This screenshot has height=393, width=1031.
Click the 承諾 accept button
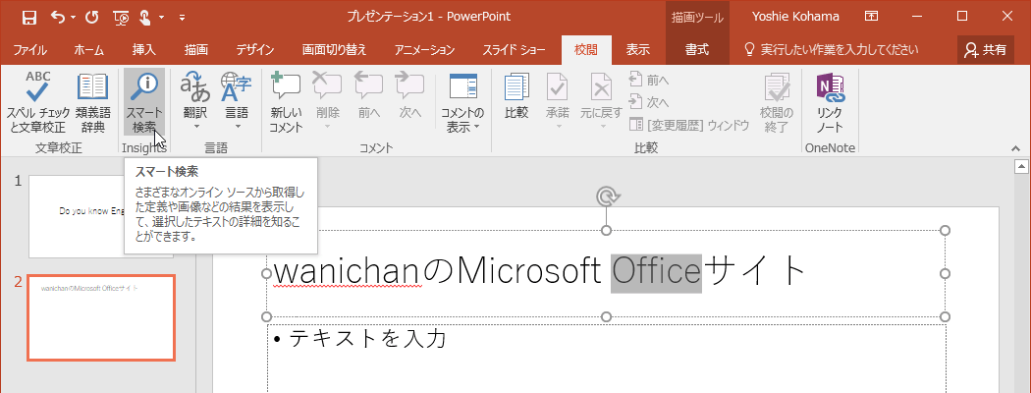558,103
